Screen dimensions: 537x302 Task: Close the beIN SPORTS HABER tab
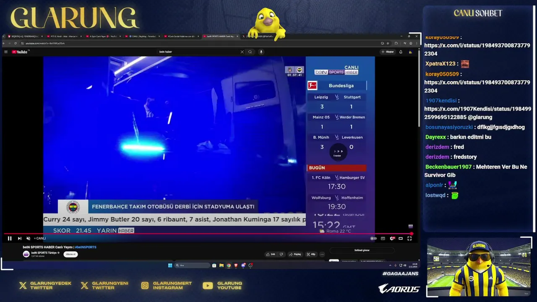[237, 36]
